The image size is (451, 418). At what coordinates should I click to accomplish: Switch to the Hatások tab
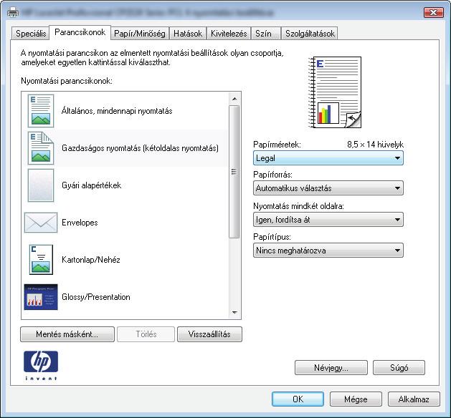[188, 34]
